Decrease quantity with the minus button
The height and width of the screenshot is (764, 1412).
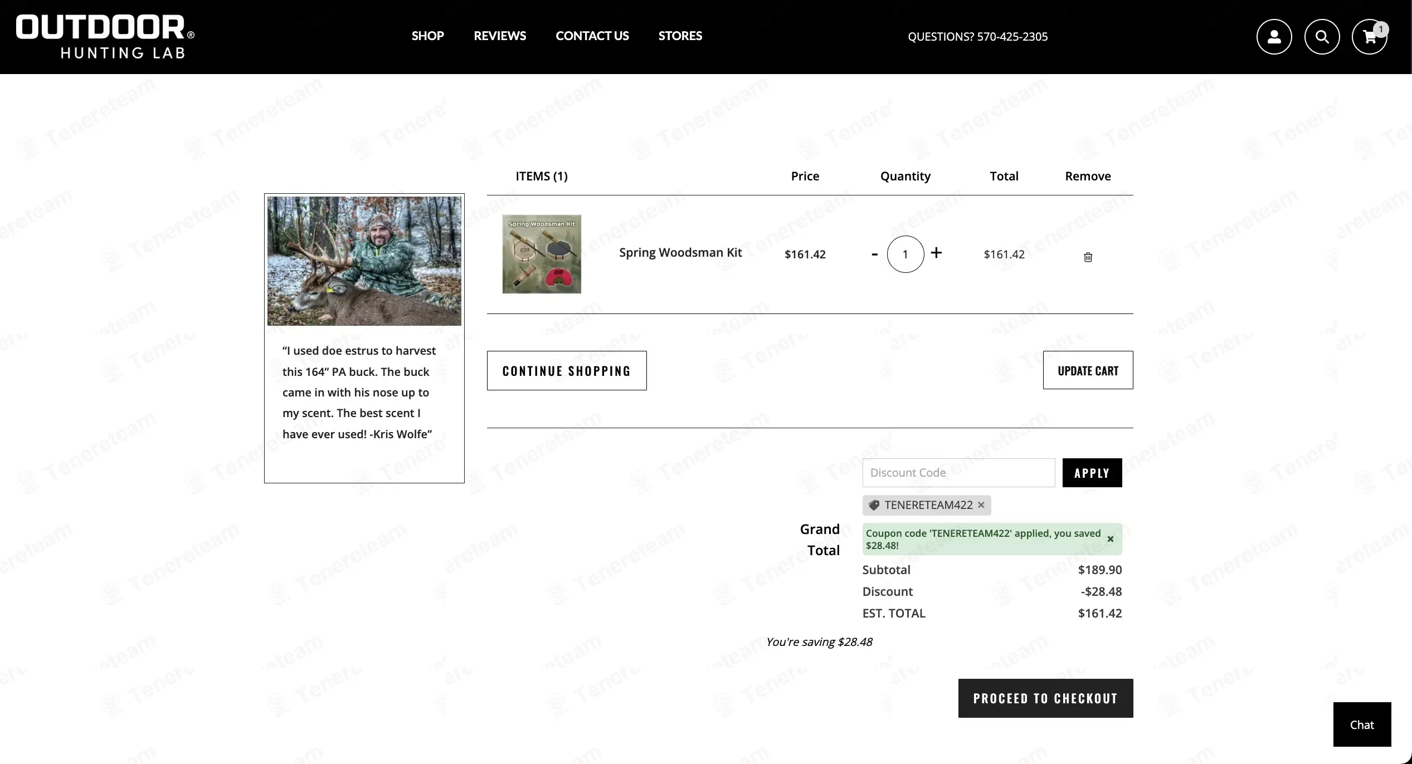(x=874, y=254)
